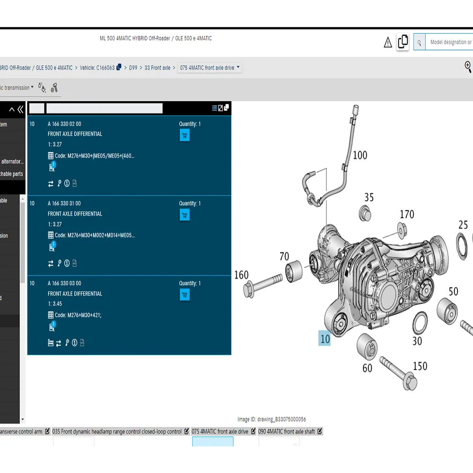Collapse sidebar section with the up chevron

[12, 110]
